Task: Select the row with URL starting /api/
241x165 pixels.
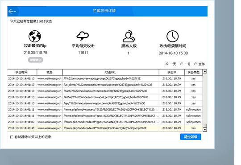Action: click(105, 103)
